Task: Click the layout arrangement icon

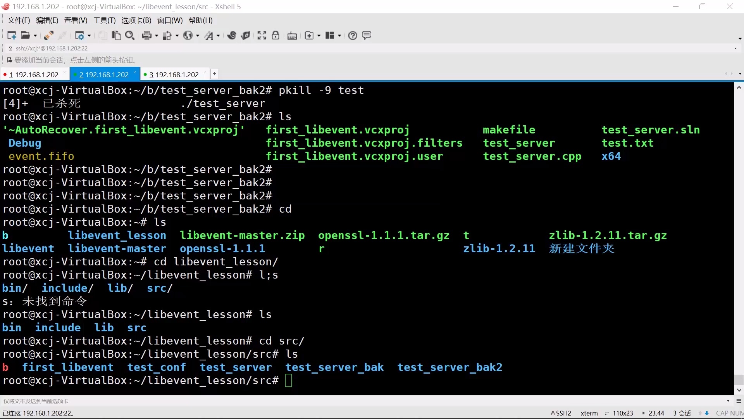Action: pos(330,36)
